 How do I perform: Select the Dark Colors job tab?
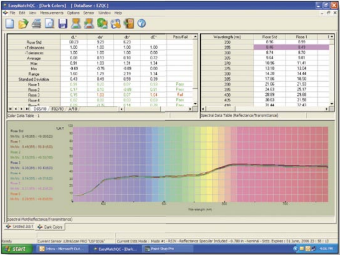pyautogui.click(x=52, y=227)
